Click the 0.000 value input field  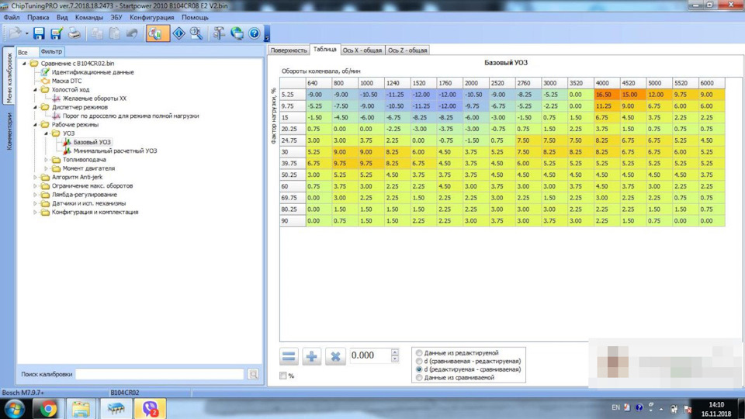click(370, 356)
